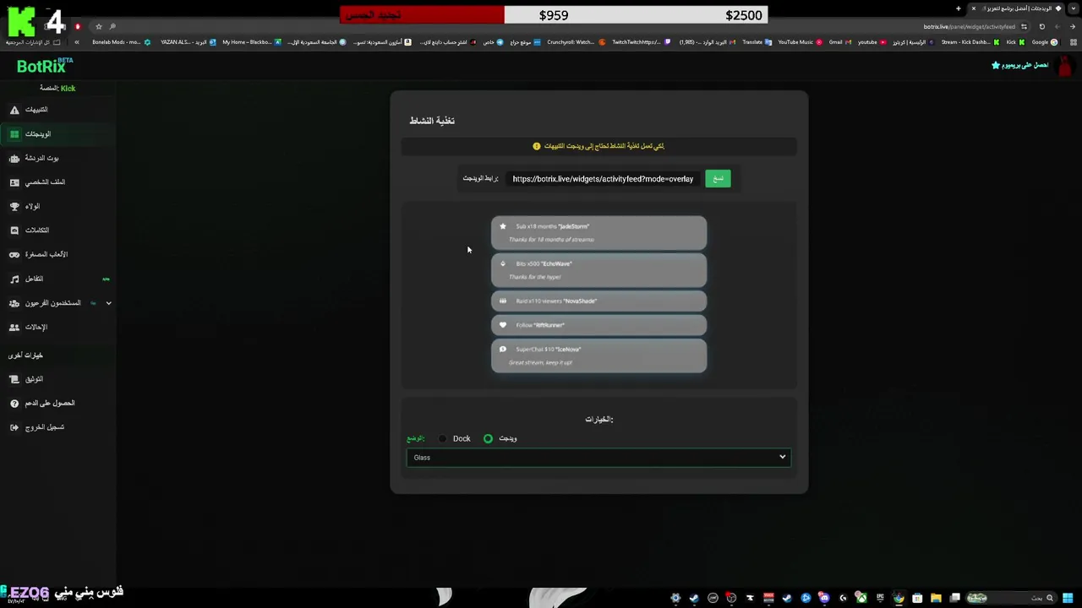Open the site info icon in address bar
Image resolution: width=1082 pixels, height=608 pixels.
tap(1024, 26)
